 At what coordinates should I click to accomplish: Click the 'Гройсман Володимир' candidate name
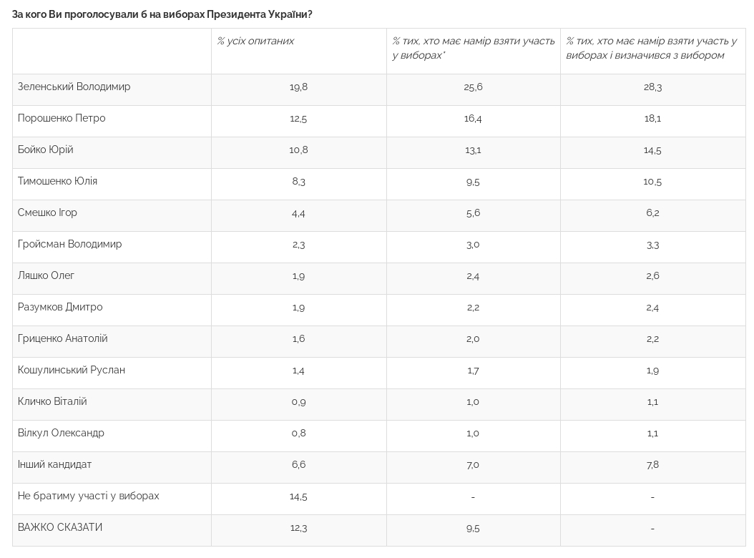(x=70, y=244)
